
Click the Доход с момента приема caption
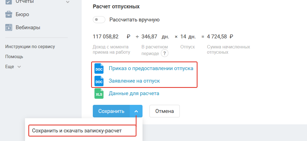tap(111, 50)
